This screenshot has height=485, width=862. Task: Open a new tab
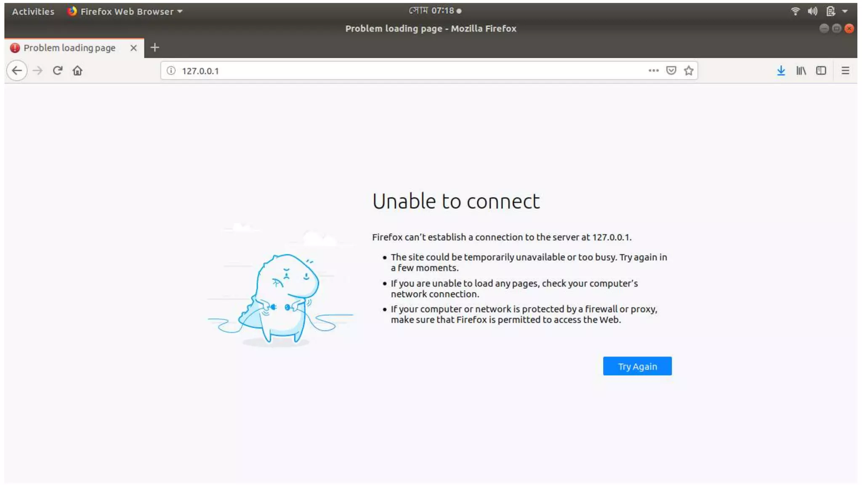(x=155, y=48)
